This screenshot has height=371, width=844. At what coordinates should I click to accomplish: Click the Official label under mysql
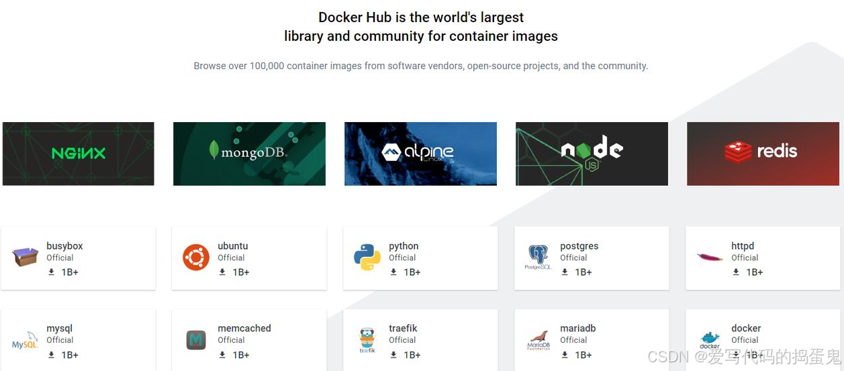click(60, 340)
